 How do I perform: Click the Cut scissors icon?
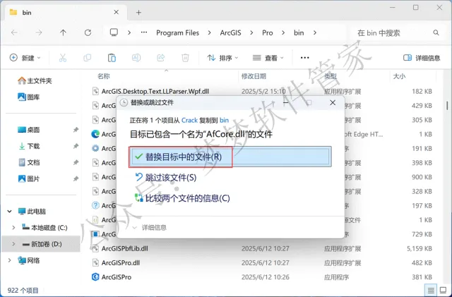(63, 58)
